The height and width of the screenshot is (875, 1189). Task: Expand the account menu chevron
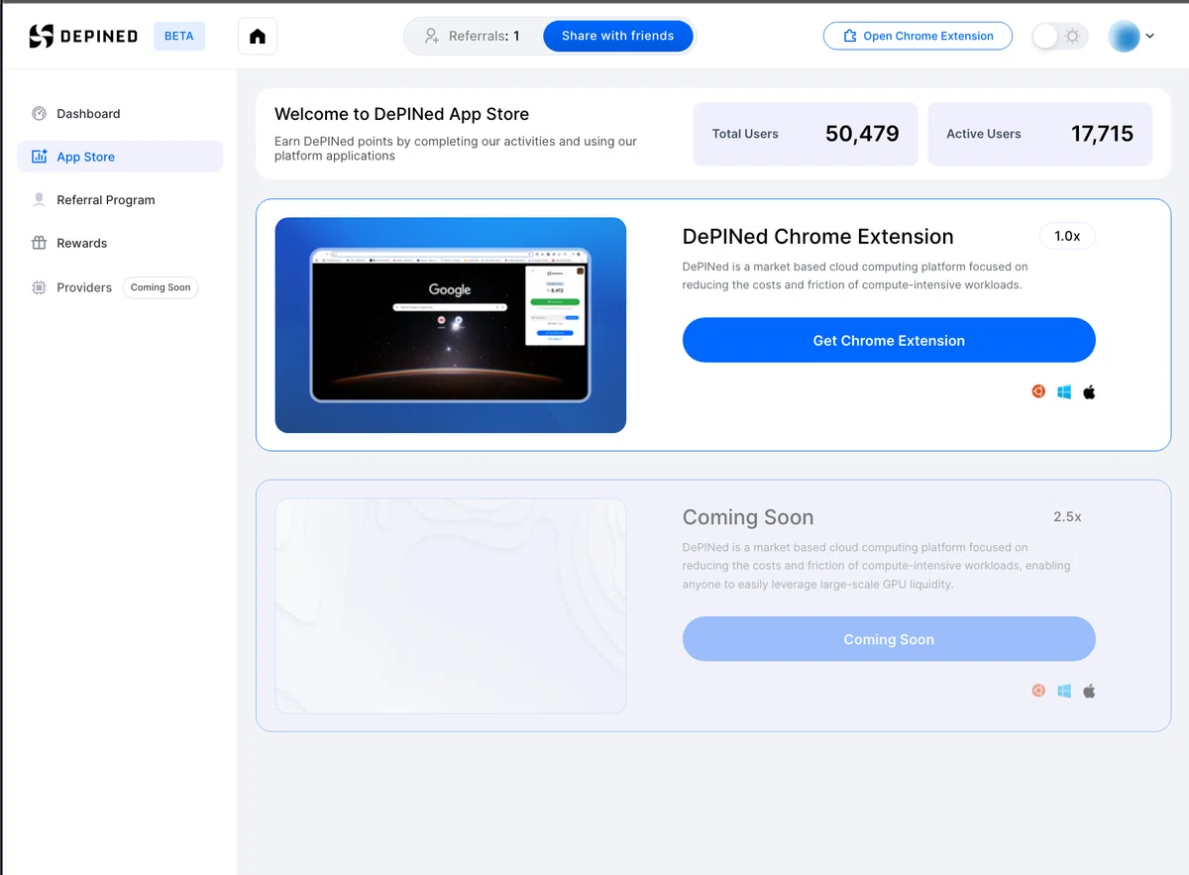[1149, 36]
